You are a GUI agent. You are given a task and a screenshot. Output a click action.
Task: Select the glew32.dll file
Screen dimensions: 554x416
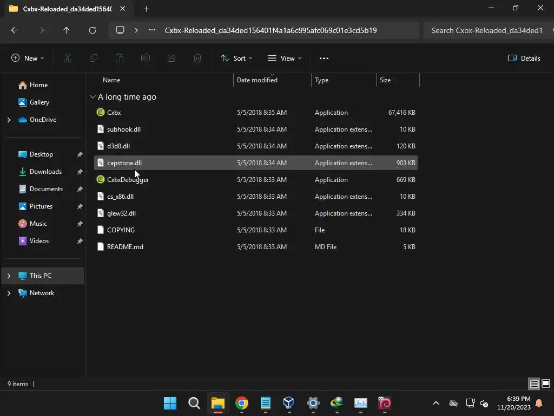[x=256, y=213]
